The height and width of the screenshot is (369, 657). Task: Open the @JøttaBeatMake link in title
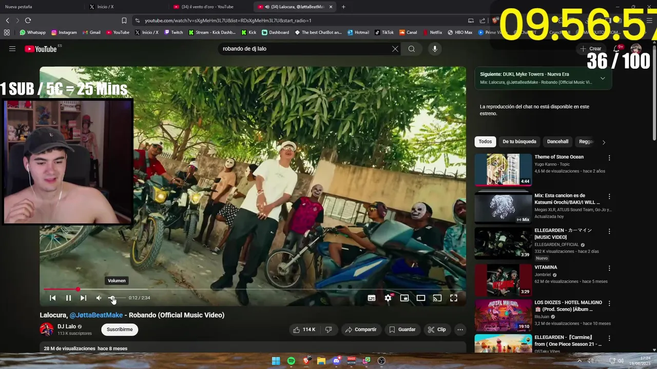tap(96, 315)
